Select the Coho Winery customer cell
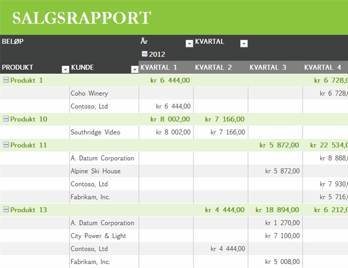 click(x=89, y=93)
